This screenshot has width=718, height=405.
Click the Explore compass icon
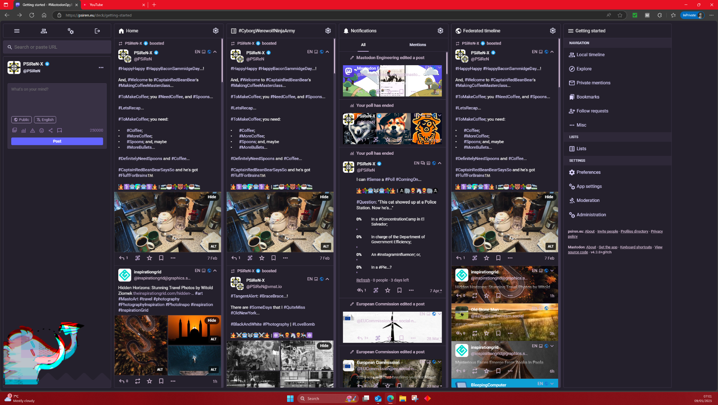point(572,69)
